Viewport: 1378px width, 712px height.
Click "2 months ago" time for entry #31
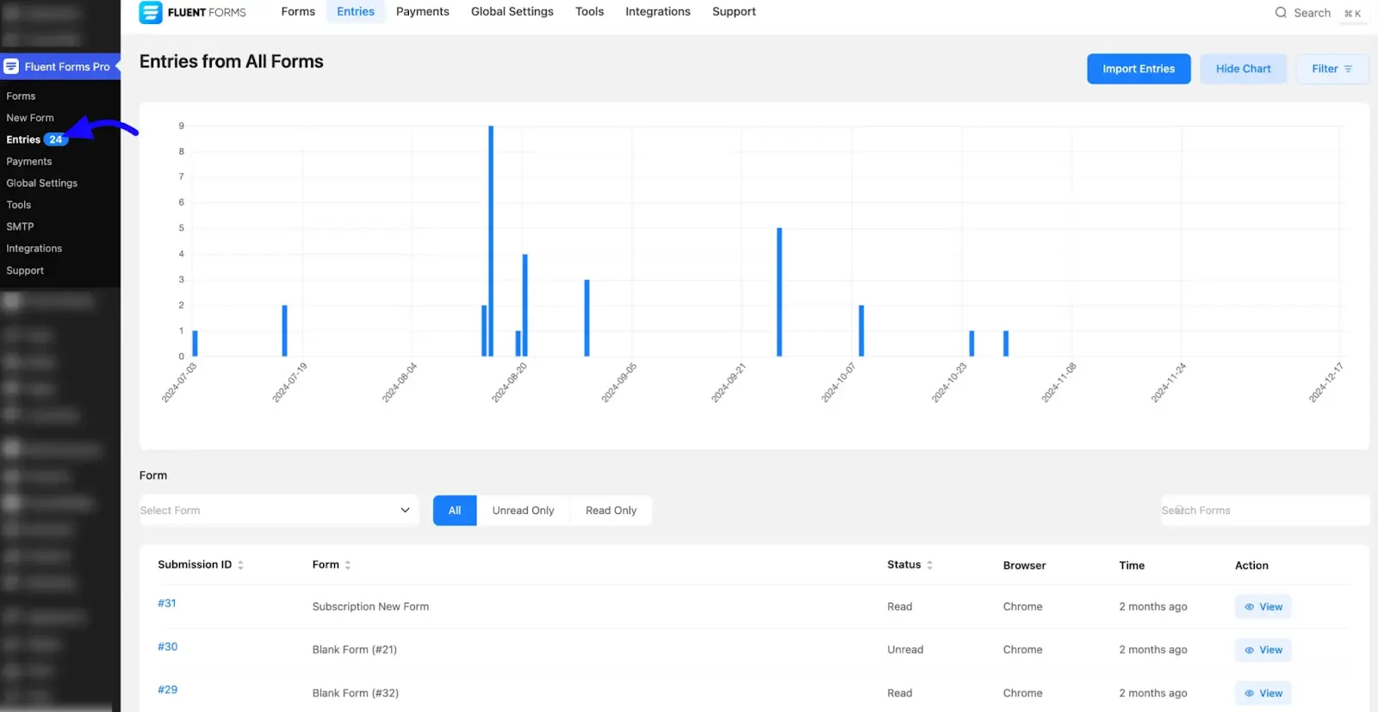[1153, 607]
